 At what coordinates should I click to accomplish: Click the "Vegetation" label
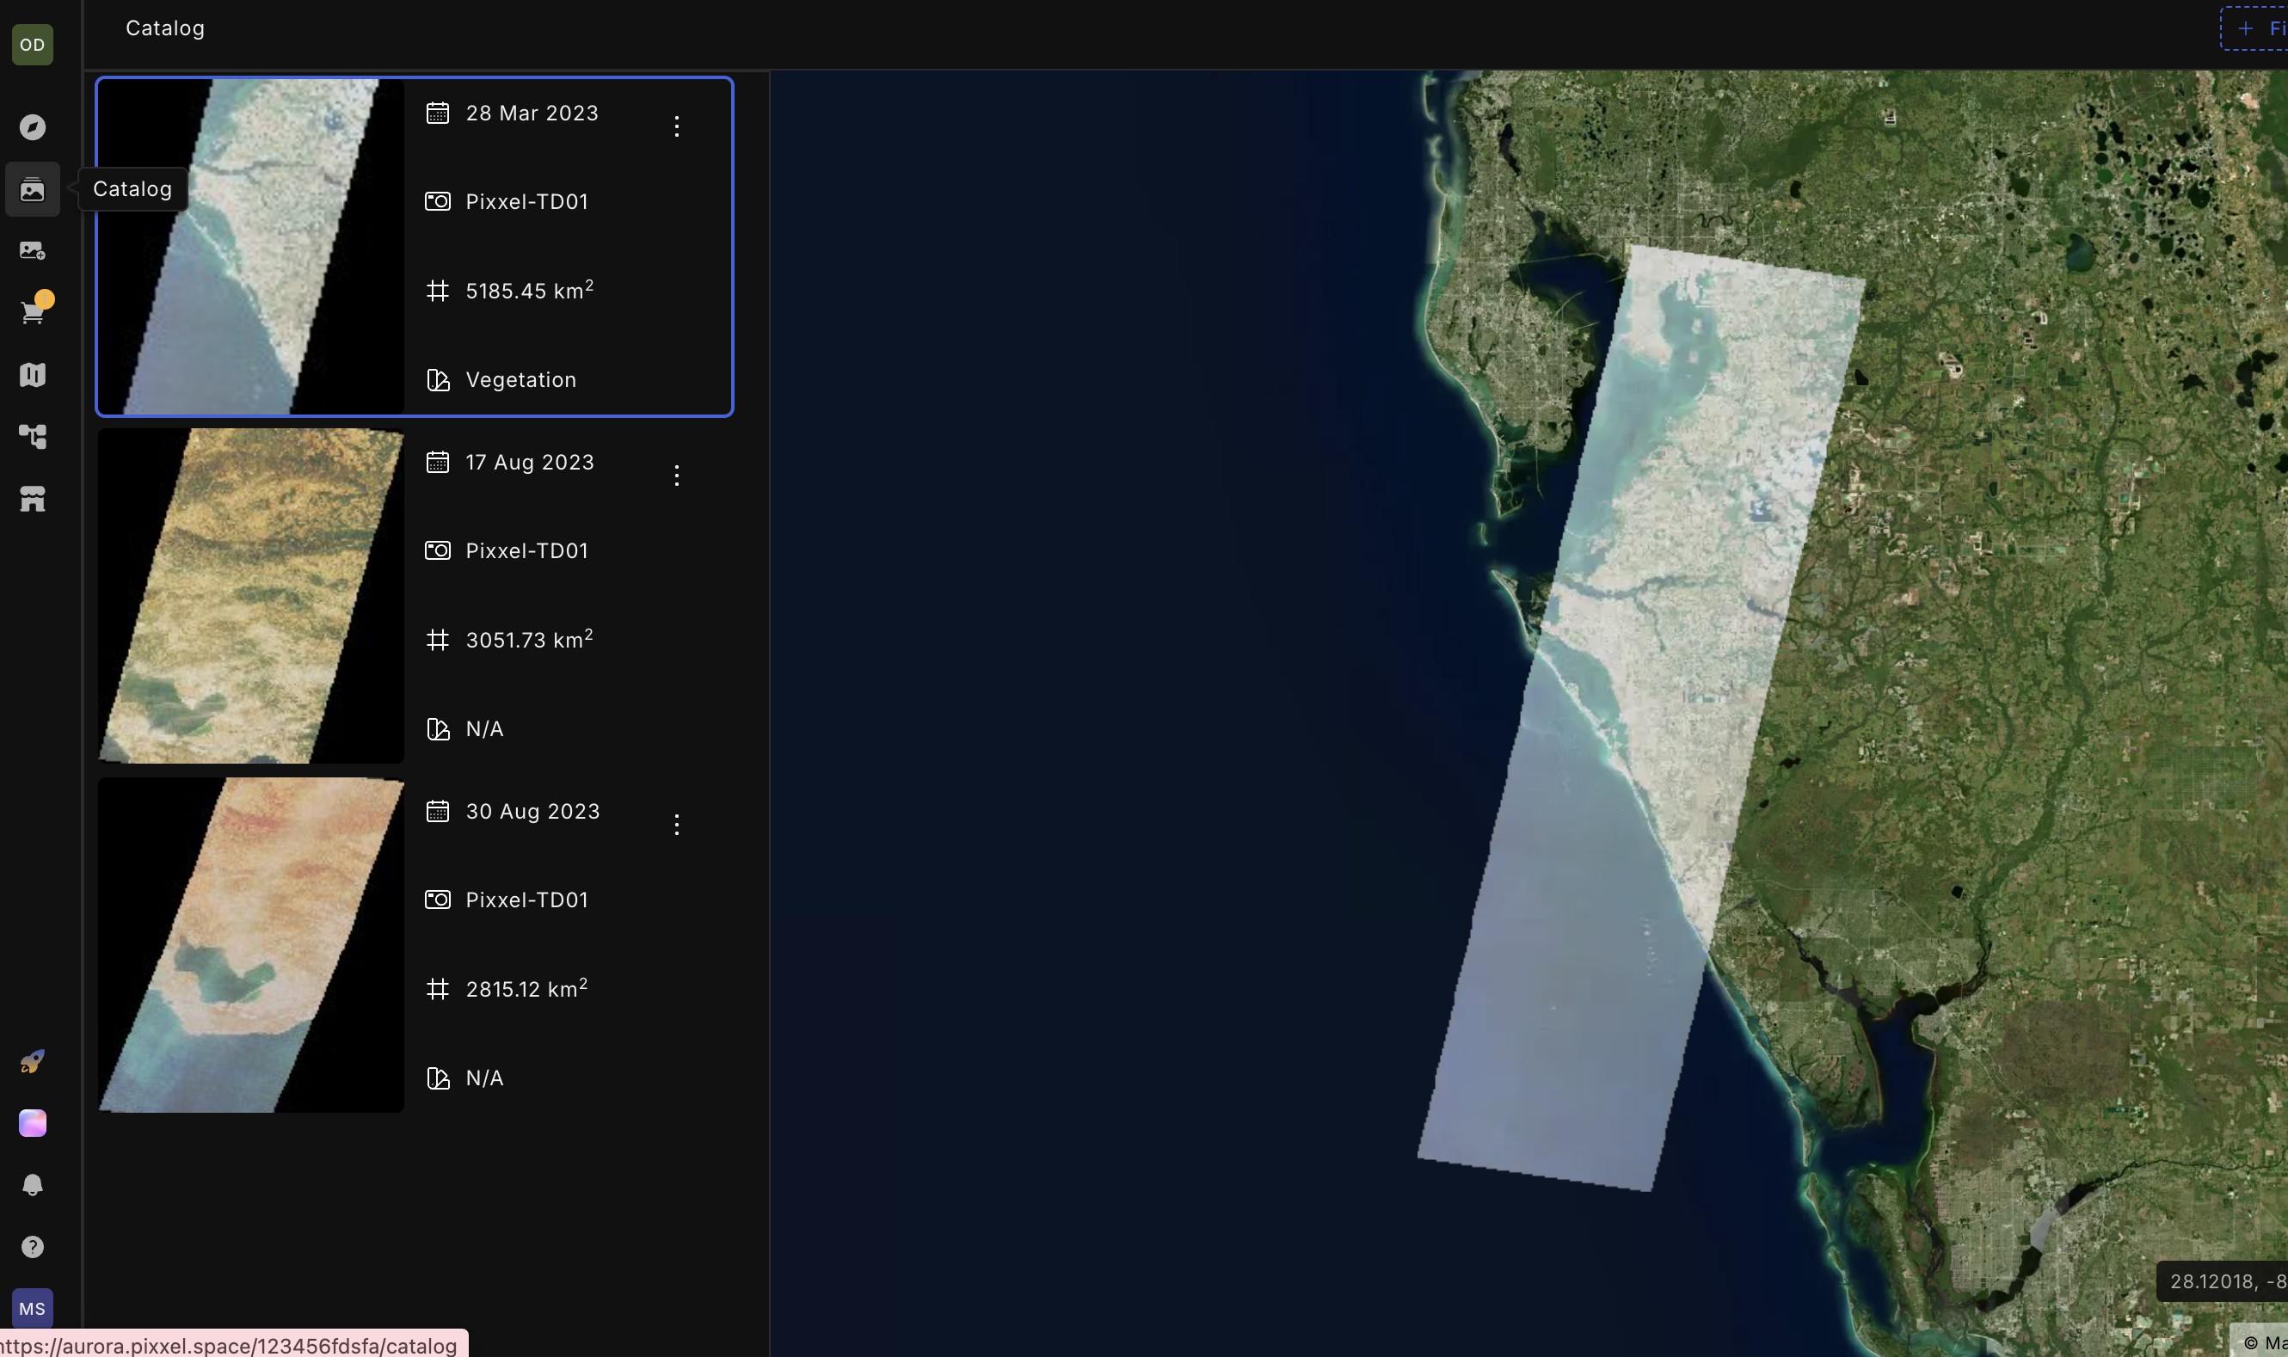pyautogui.click(x=521, y=380)
